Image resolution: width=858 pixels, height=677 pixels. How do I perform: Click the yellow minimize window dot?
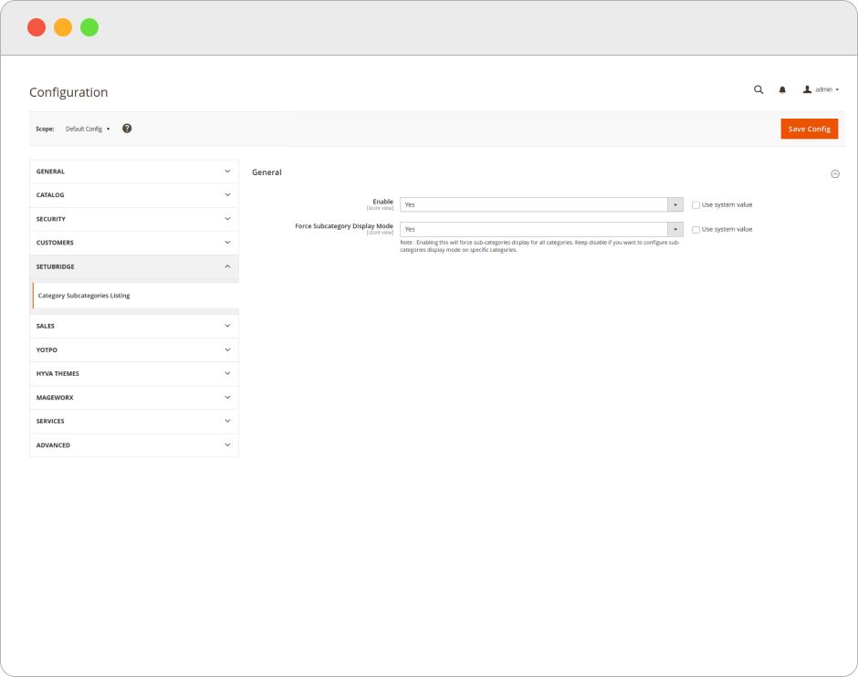(x=63, y=27)
